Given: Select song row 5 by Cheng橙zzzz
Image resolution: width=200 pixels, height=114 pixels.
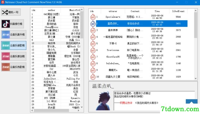Looking at the screenshot, I should click(x=56, y=27).
